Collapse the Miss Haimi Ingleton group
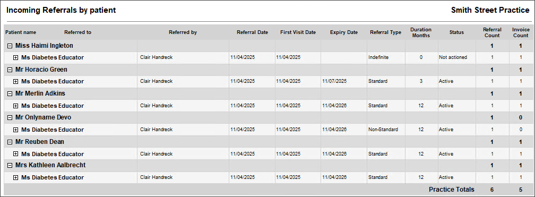Image resolution: width=535 pixels, height=197 pixels. click(10, 46)
